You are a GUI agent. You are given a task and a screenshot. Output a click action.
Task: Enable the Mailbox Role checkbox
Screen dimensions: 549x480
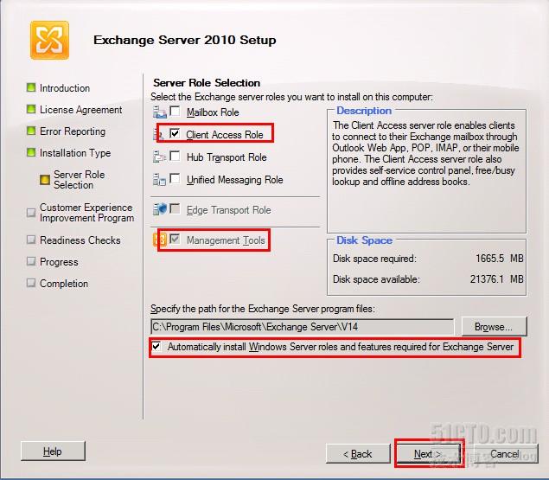coord(175,112)
